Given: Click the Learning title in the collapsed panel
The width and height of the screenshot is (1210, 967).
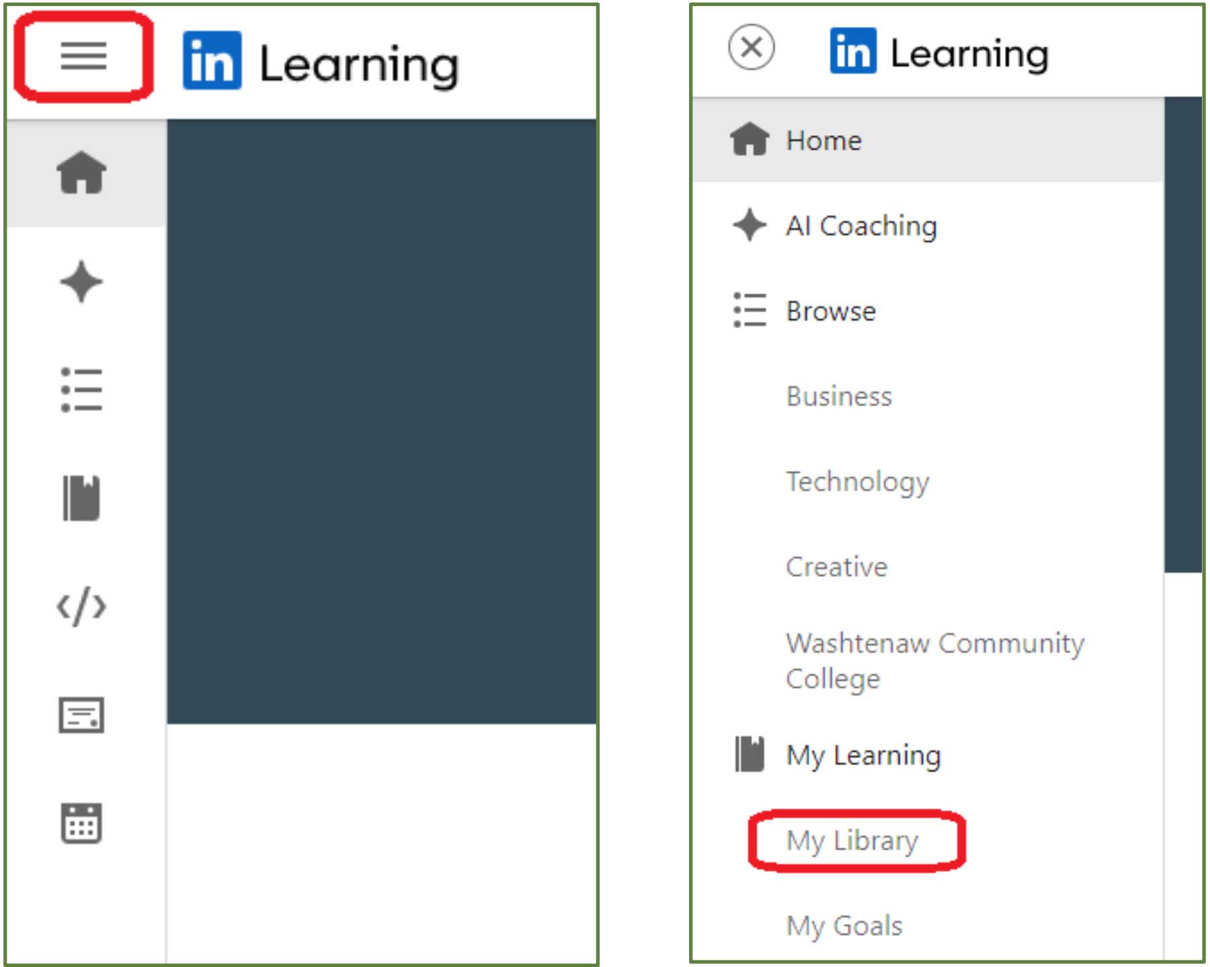Looking at the screenshot, I should 359,65.
